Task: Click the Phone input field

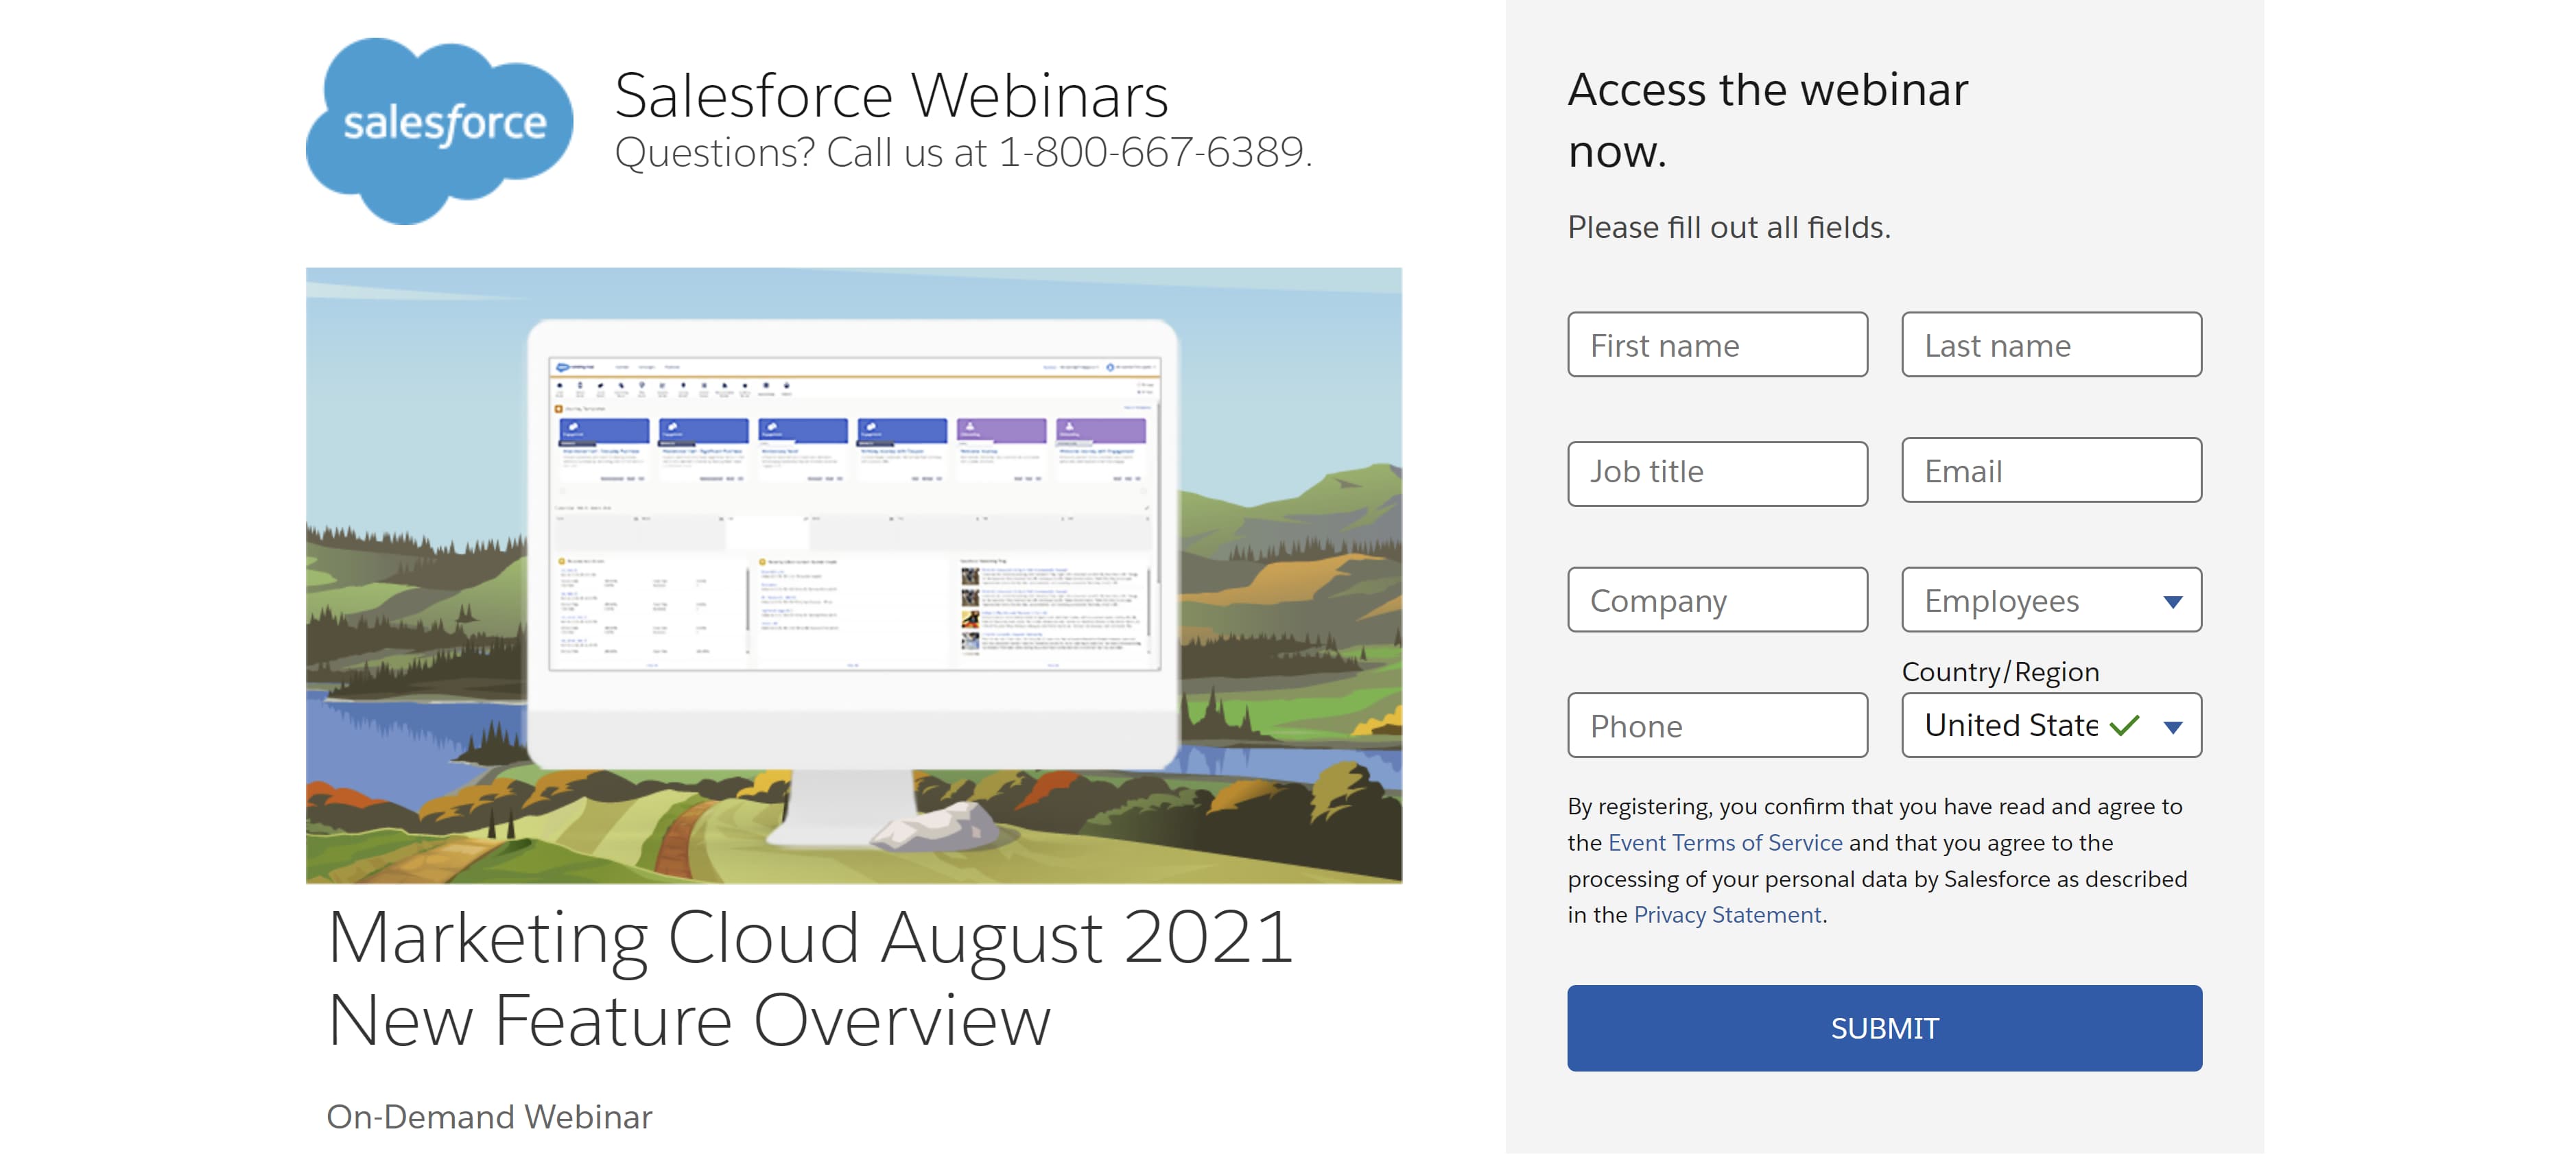Action: pos(1716,726)
